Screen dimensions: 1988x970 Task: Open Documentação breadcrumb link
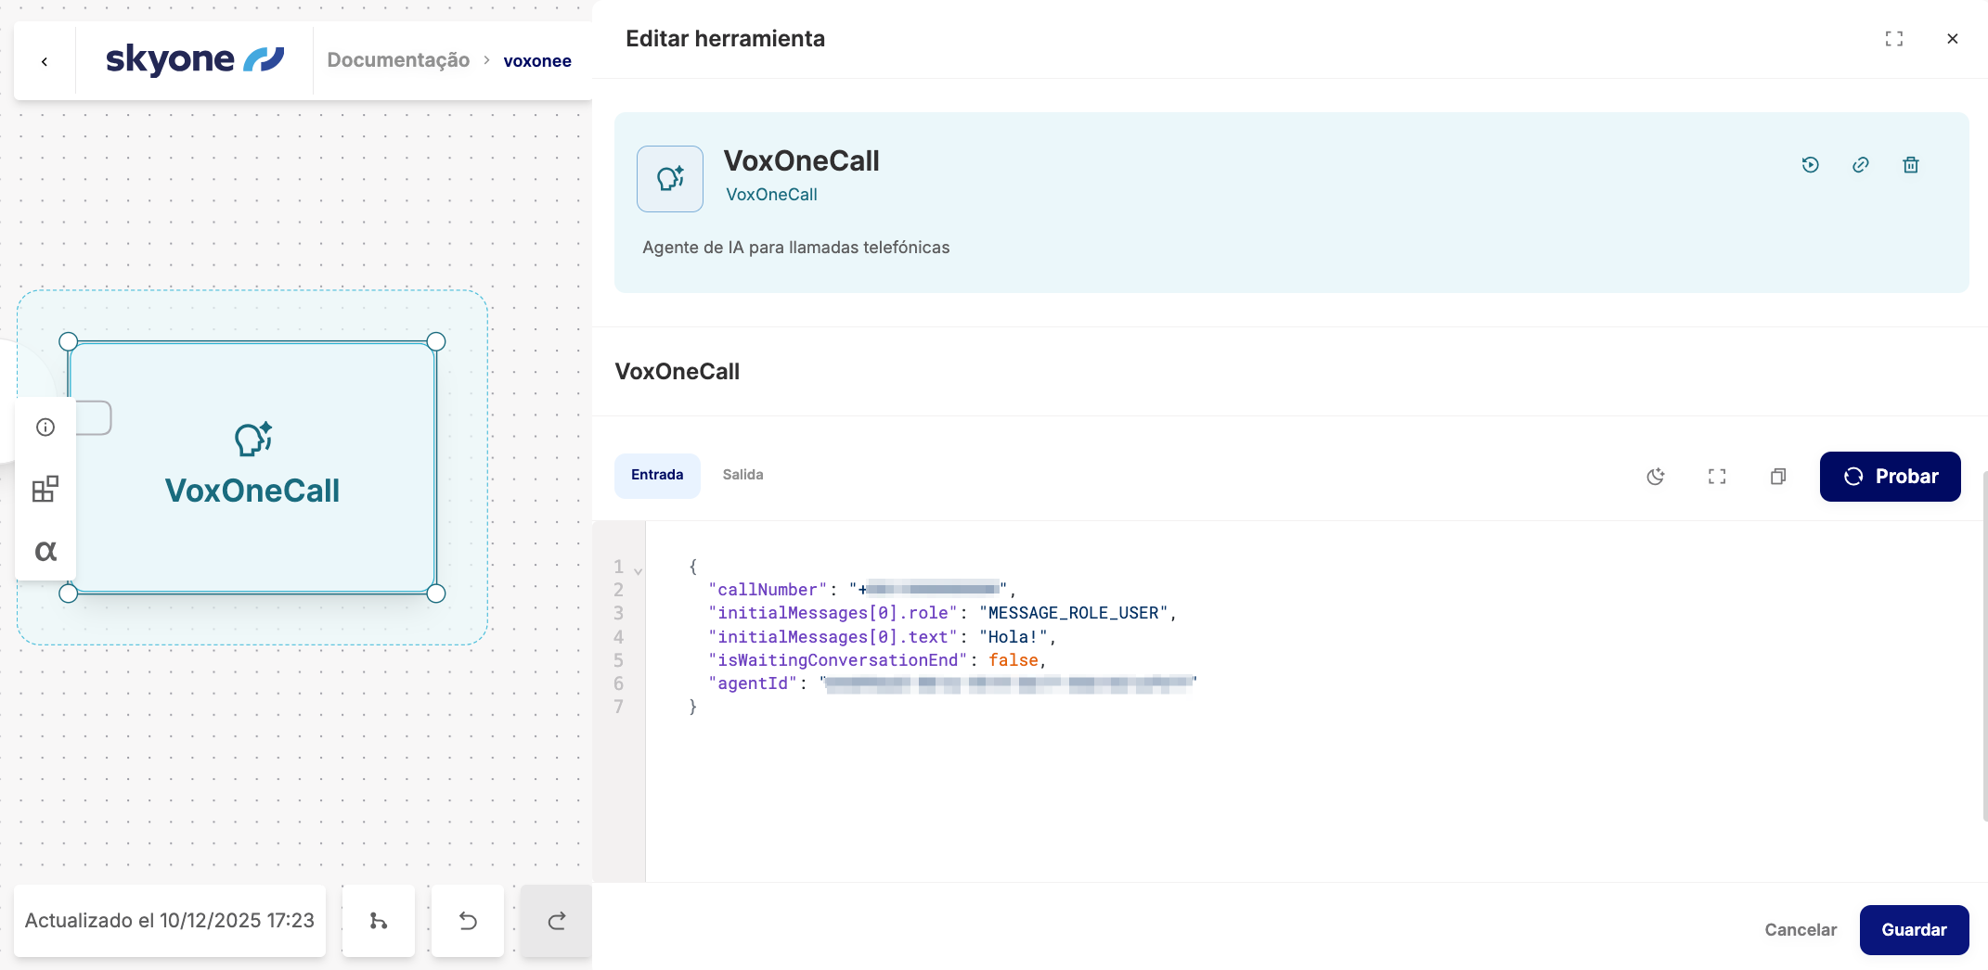[x=398, y=60]
